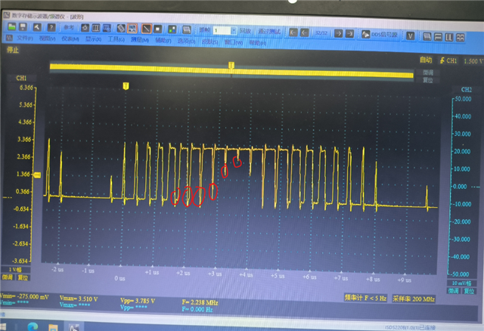Toggle the diagonal line drawing mode icon
This screenshot has width=484, height=331.
(146, 29)
